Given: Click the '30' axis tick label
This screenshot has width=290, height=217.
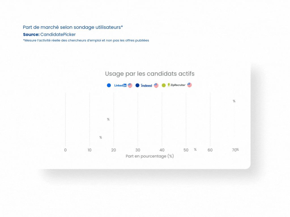Looking at the screenshot, I should [138, 150].
